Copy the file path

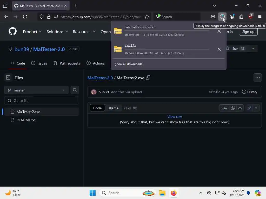pyautogui.click(x=148, y=78)
